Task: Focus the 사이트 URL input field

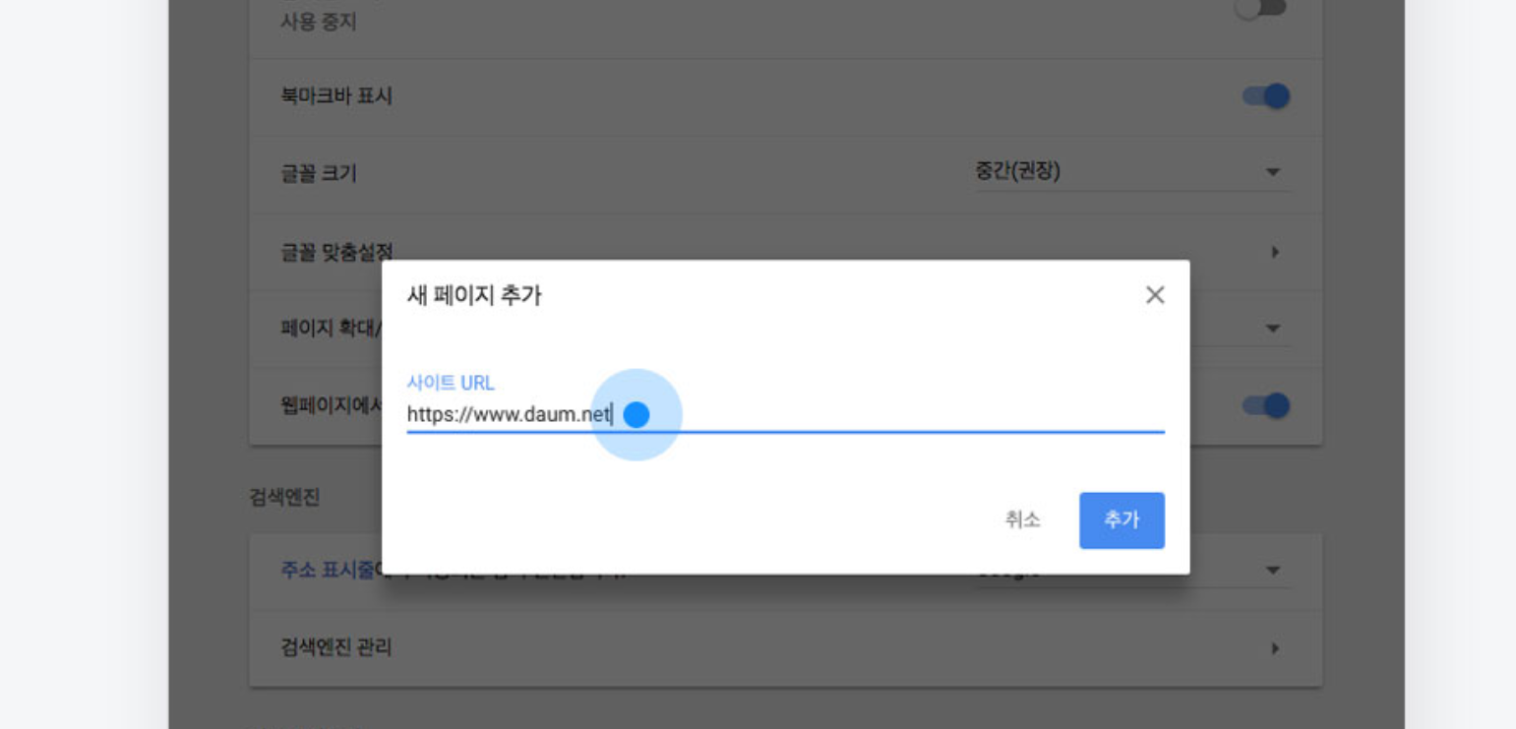Action: pyautogui.click(x=785, y=415)
